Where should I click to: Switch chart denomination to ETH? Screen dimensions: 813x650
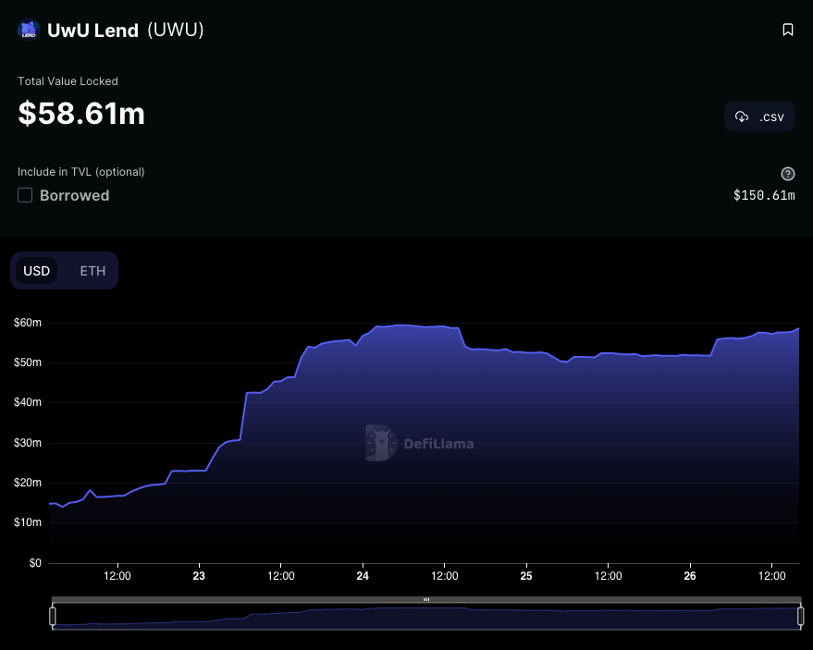pyautogui.click(x=92, y=271)
